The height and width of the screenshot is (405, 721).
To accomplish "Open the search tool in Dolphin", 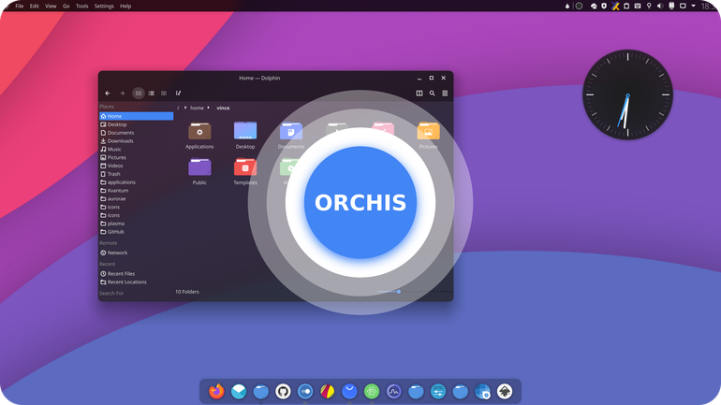I will (433, 94).
